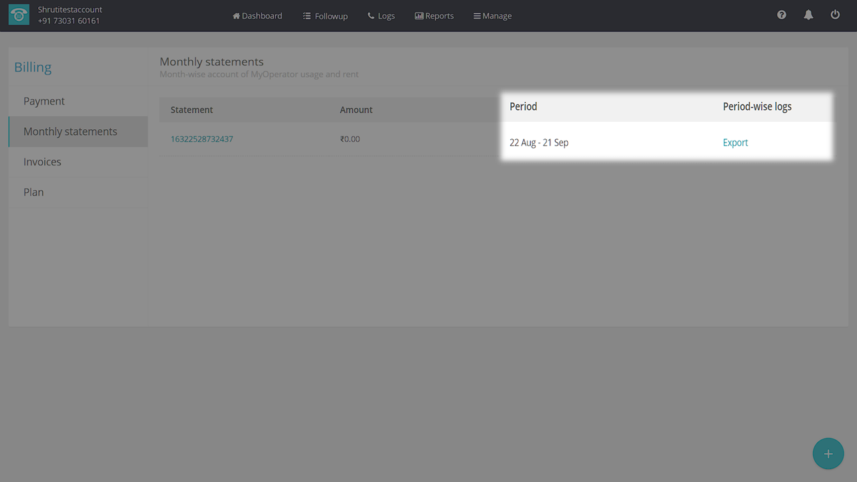Select Invoices in the Billing sidebar
Screen dimensions: 857x482
(x=42, y=161)
